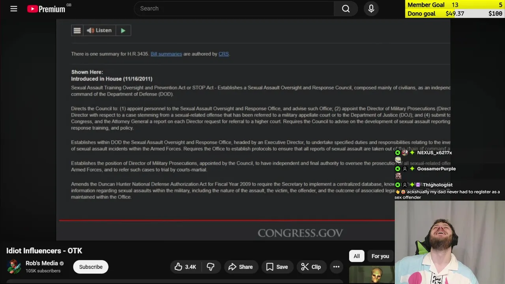Click the Dono goal overlay row
Viewport: 505px width, 284px height.
(x=455, y=13)
